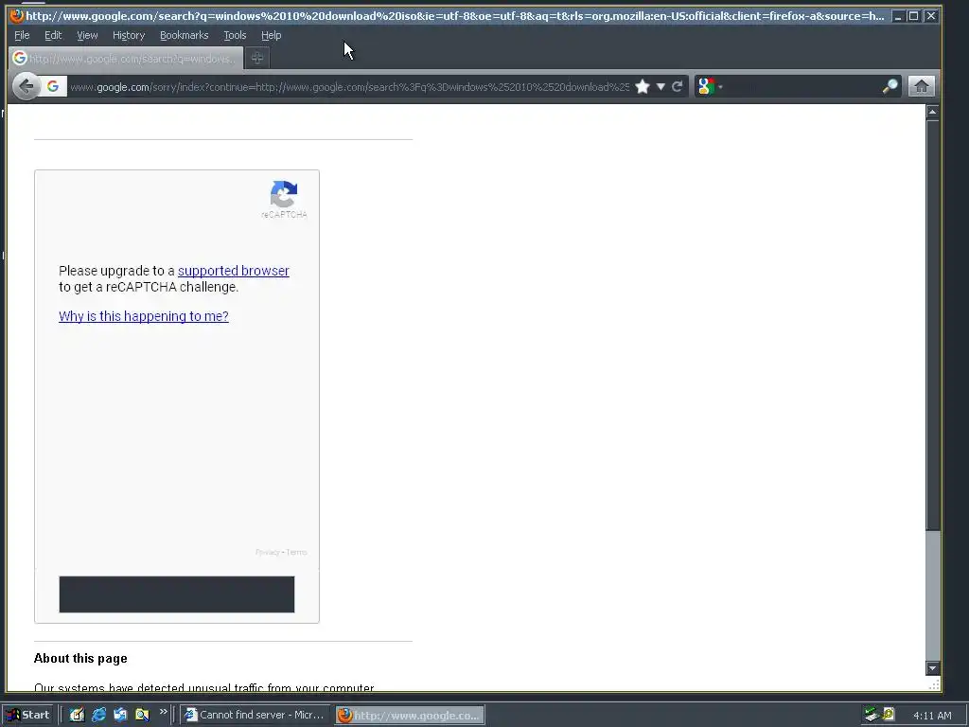Bookmark this page with the star icon

(x=643, y=86)
